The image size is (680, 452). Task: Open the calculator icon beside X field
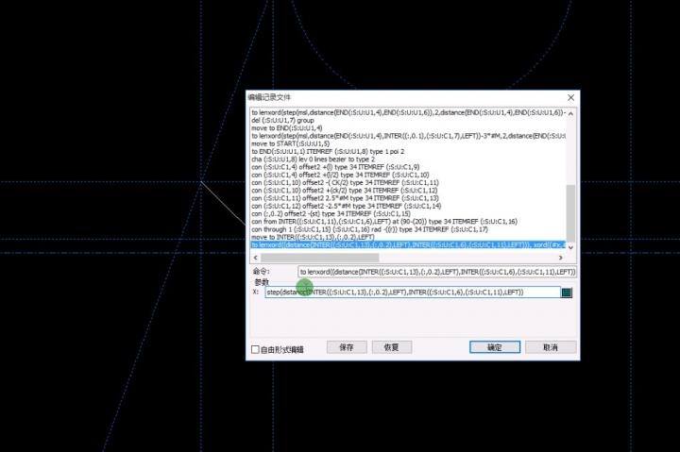(x=567, y=293)
